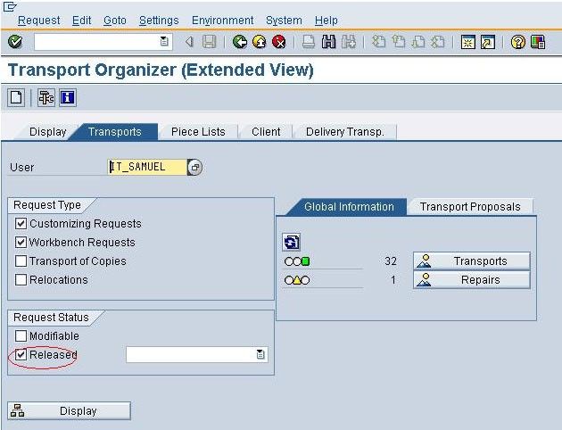This screenshot has width=562, height=430.
Task: Uncheck the Customizing Requests checkbox
Action: [21, 224]
